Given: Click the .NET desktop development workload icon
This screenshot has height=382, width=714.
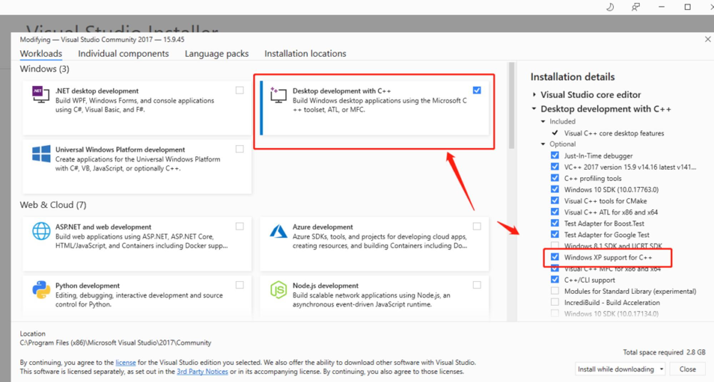Looking at the screenshot, I should [x=40, y=94].
